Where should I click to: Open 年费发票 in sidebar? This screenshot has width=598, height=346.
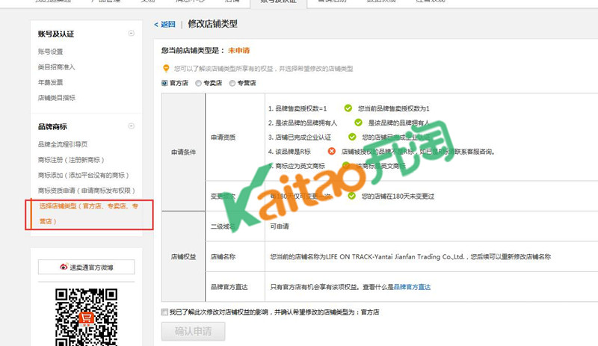click(x=50, y=82)
